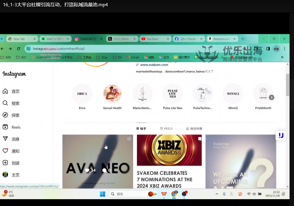Screen dimensions: 294x206
Task: Open Gmail bookmark
Action: point(133,57)
